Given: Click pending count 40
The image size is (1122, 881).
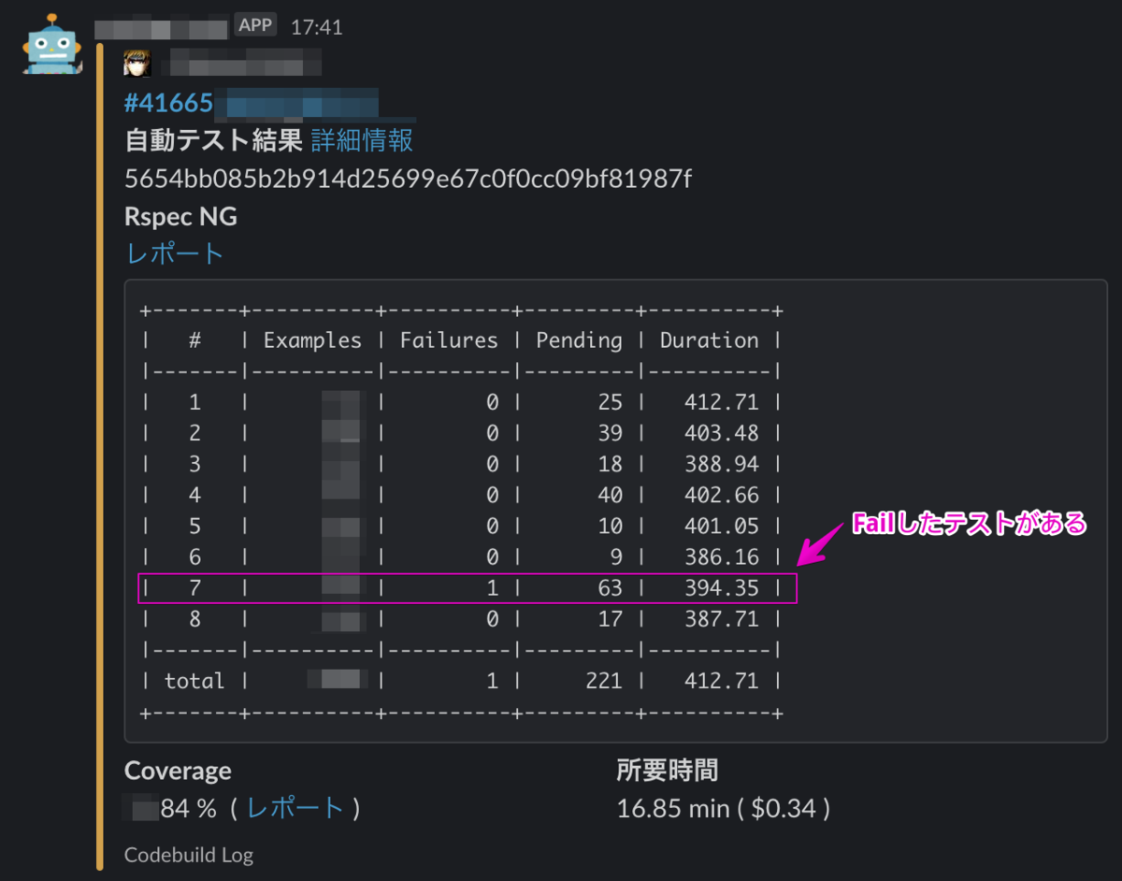Looking at the screenshot, I should [x=610, y=496].
